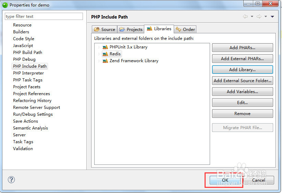Open the view menu dropdown triangle
This screenshot has height=193, width=282.
(272, 16)
